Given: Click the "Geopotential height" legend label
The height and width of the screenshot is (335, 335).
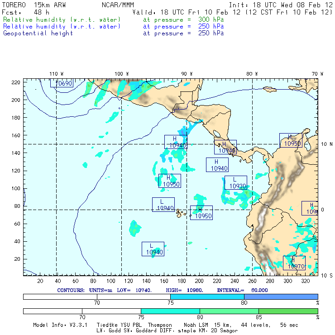Looking at the screenshot, I should coord(38,33).
